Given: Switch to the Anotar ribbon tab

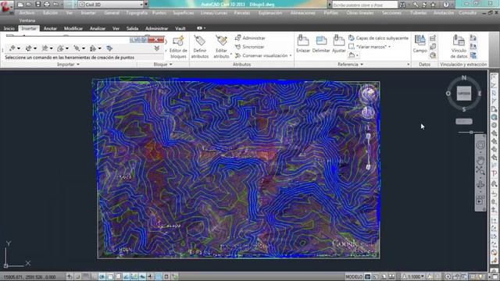Looking at the screenshot, I should (50, 28).
